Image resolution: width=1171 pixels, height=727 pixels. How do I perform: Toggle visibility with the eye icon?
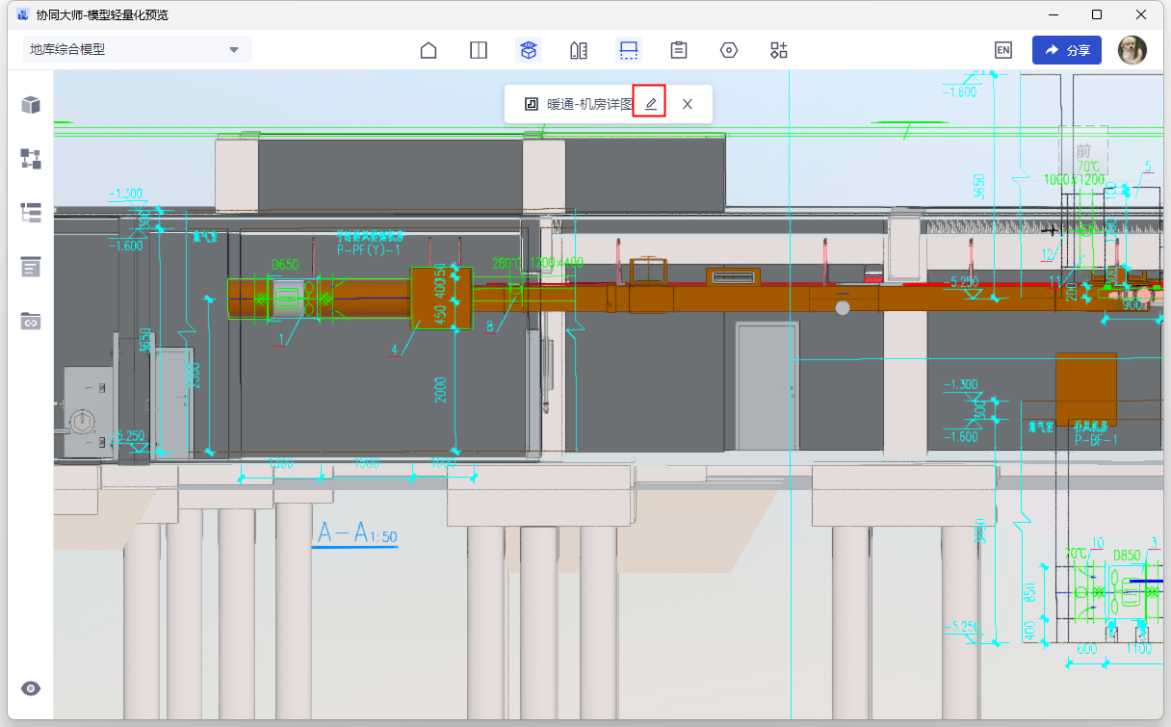31,688
